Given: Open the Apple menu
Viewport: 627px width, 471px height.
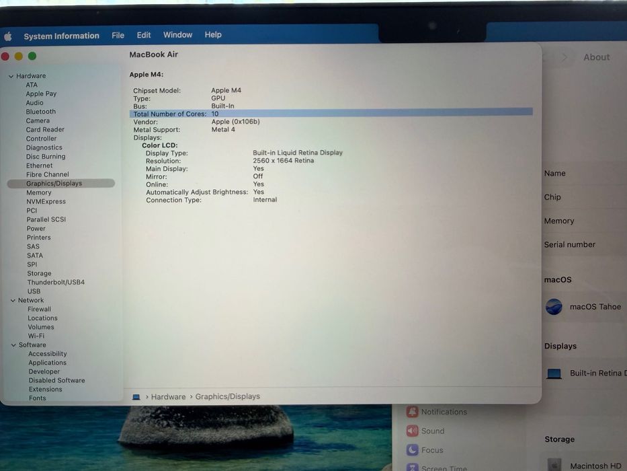Looking at the screenshot, I should point(8,36).
